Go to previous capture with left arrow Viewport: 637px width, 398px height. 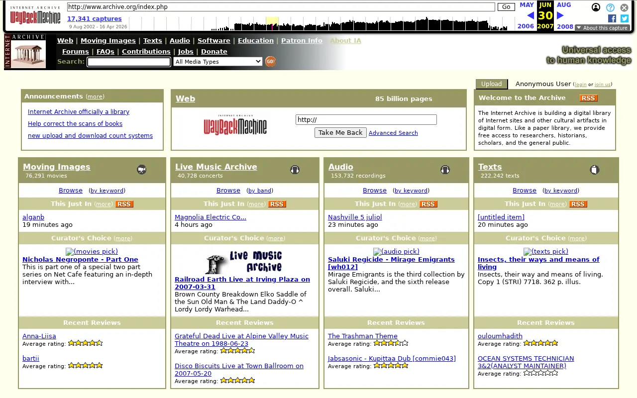tap(531, 15)
